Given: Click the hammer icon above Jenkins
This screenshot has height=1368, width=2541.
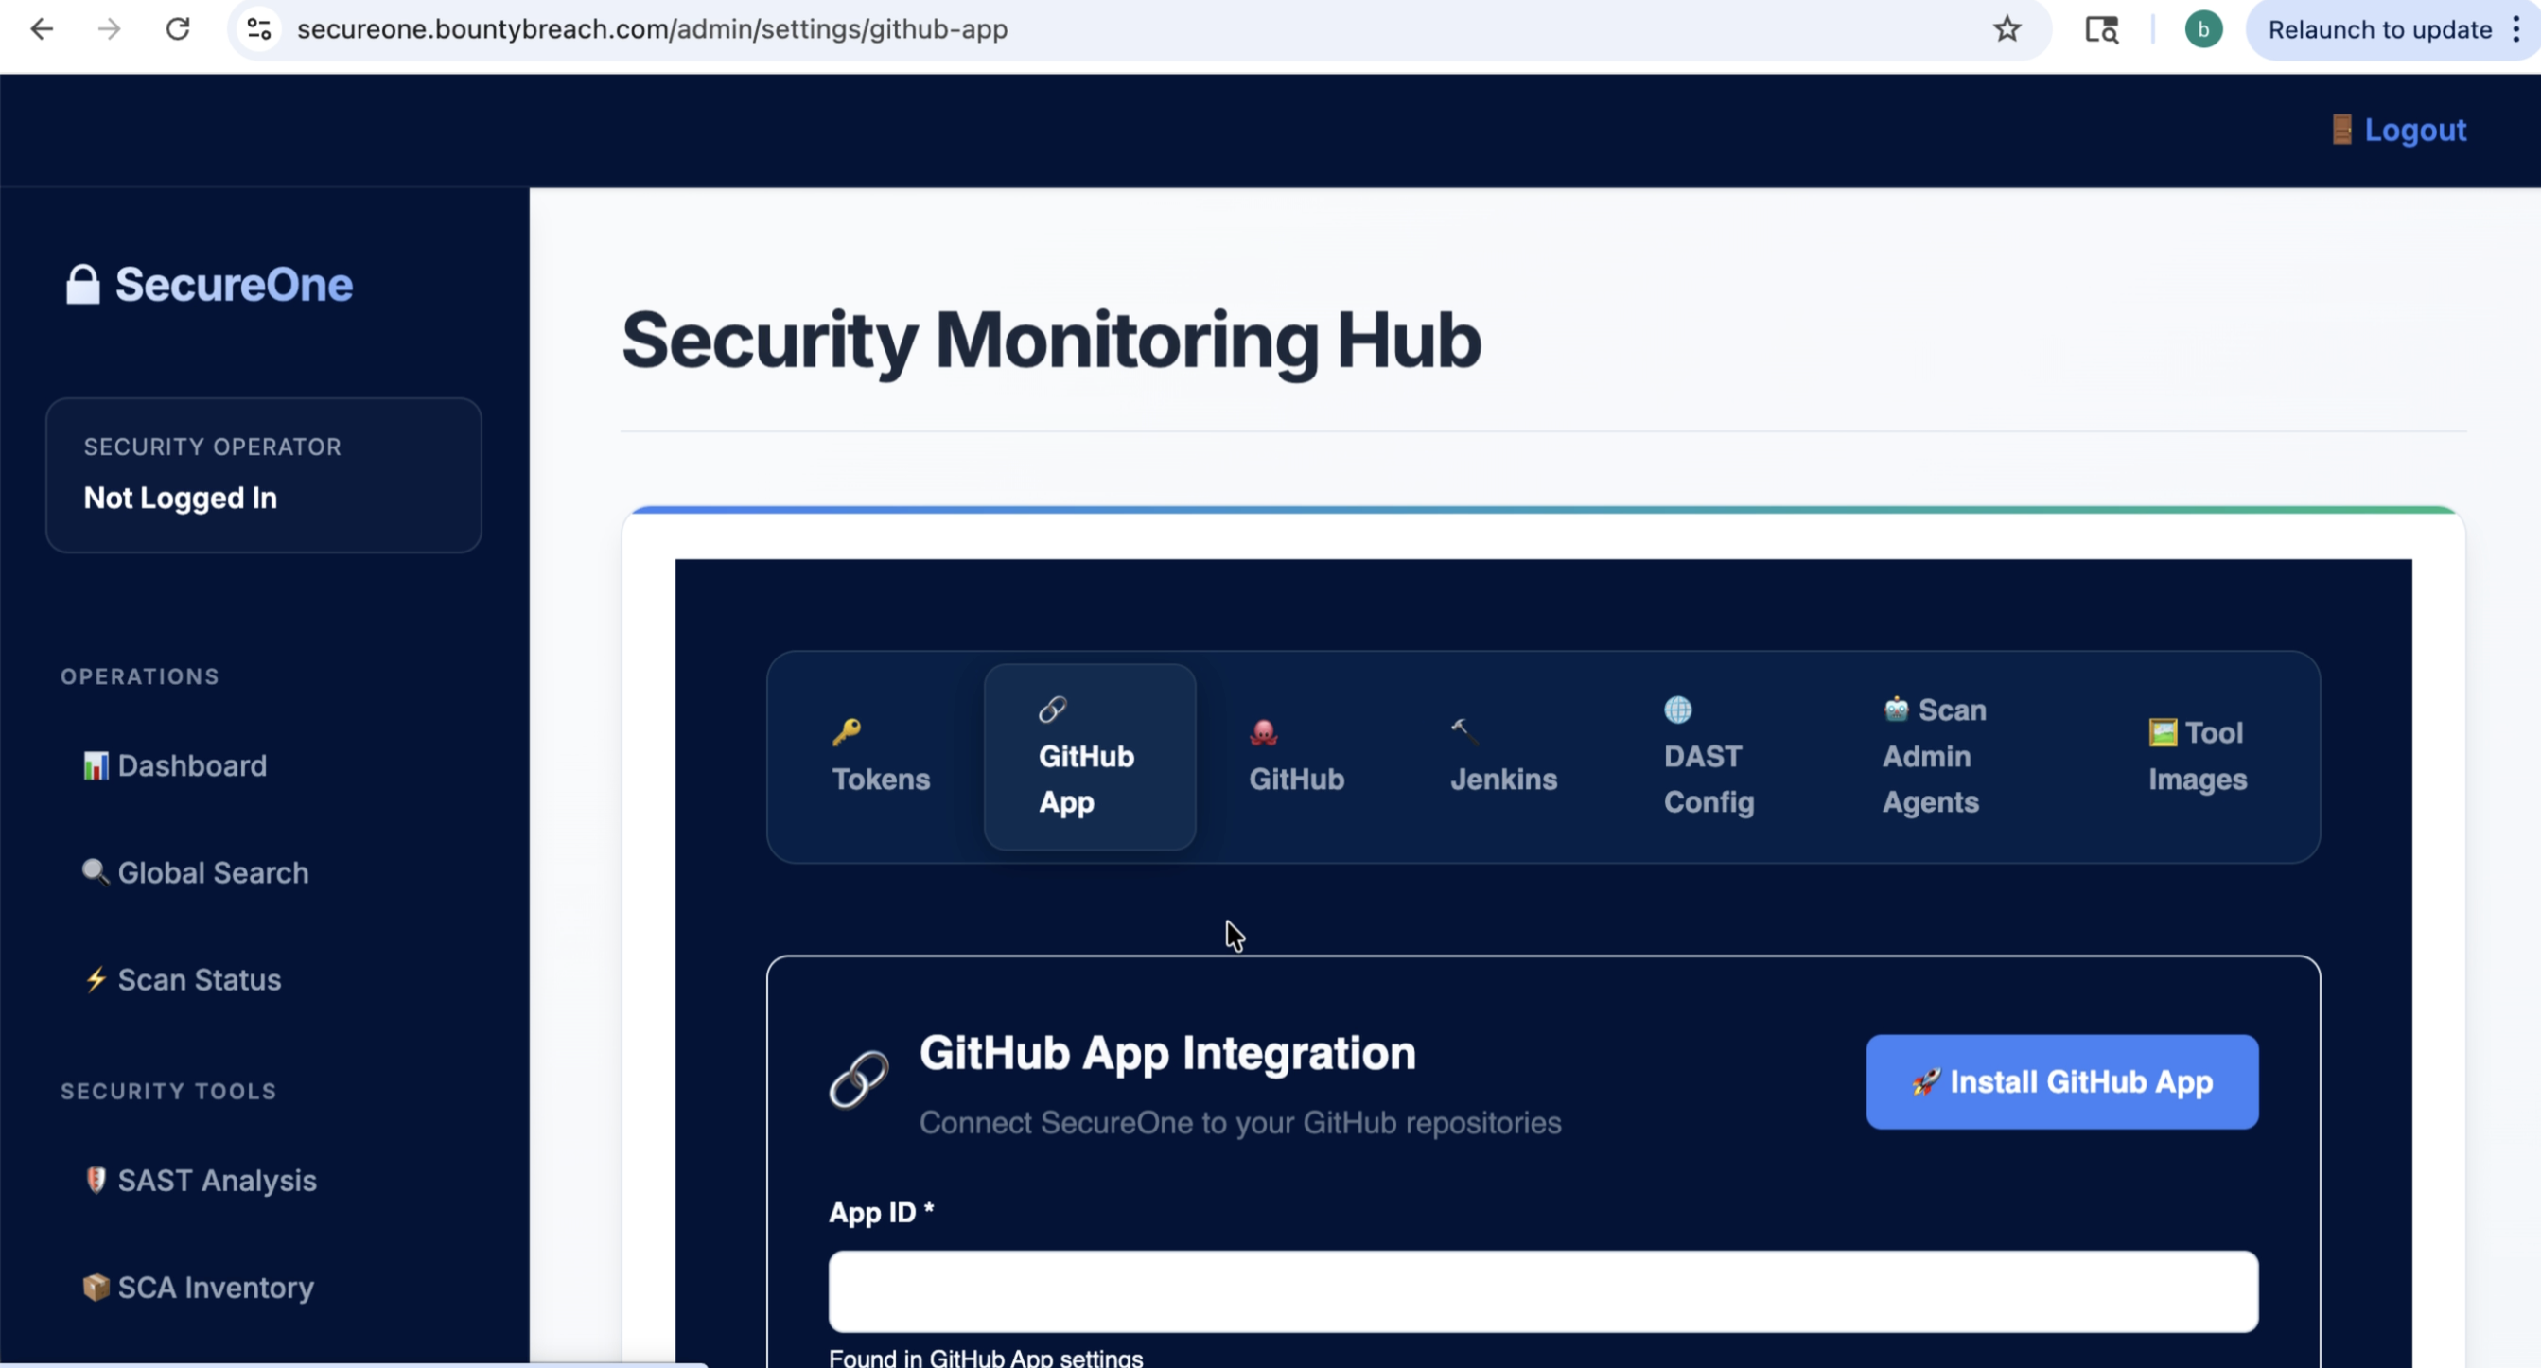Looking at the screenshot, I should 1464,732.
